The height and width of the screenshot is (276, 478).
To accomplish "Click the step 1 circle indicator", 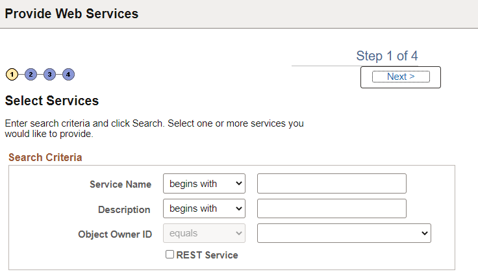I will (x=12, y=75).
